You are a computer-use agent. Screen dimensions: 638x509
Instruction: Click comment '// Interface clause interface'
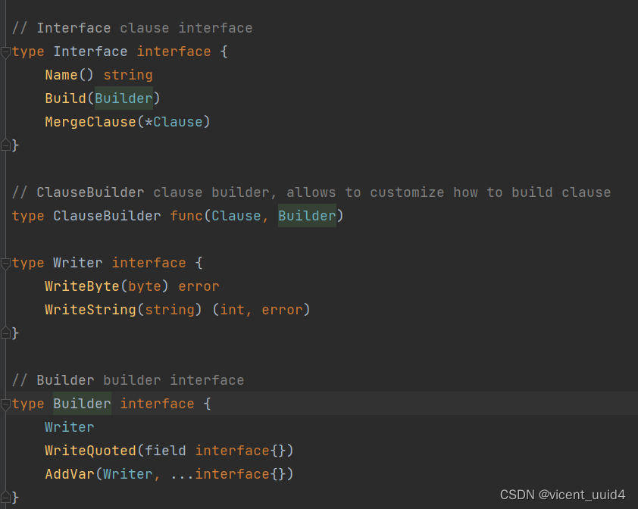click(133, 28)
